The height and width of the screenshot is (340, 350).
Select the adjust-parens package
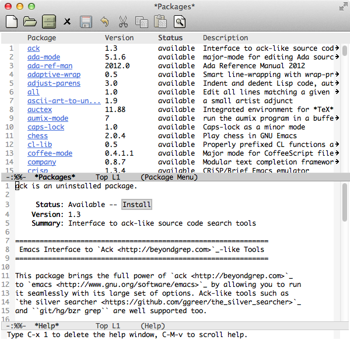pos(54,83)
